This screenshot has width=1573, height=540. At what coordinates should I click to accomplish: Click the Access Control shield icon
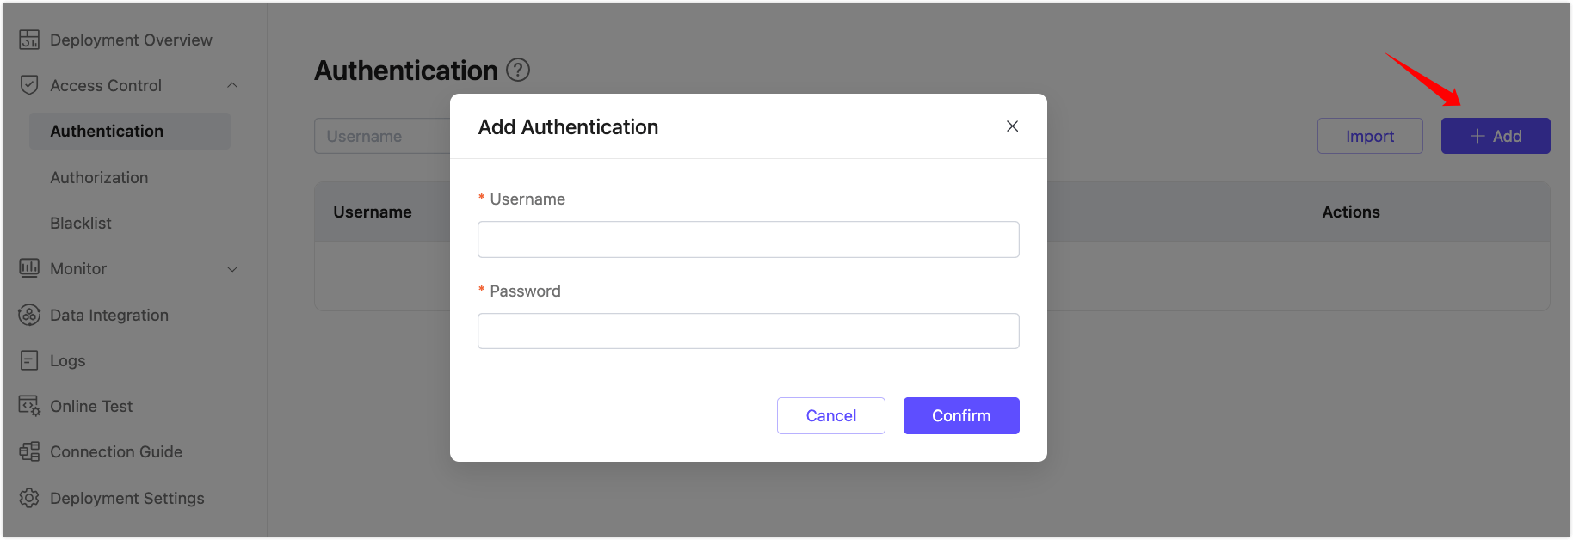point(29,85)
